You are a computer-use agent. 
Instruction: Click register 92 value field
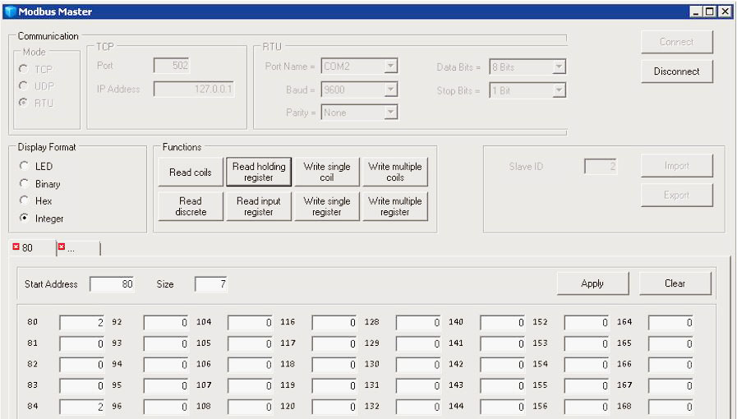point(166,322)
